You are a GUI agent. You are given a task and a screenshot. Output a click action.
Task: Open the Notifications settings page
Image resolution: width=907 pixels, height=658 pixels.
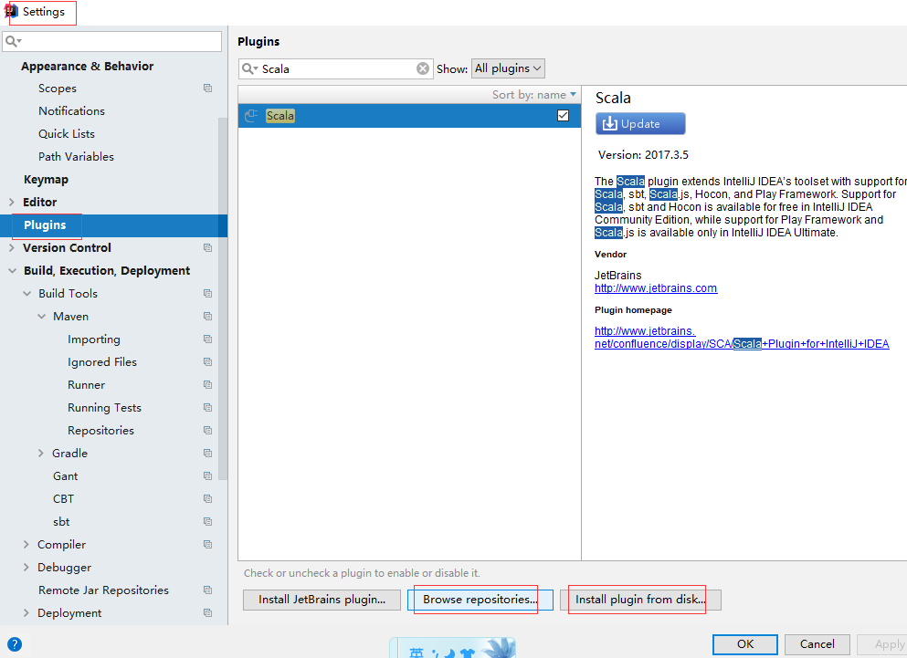click(72, 111)
